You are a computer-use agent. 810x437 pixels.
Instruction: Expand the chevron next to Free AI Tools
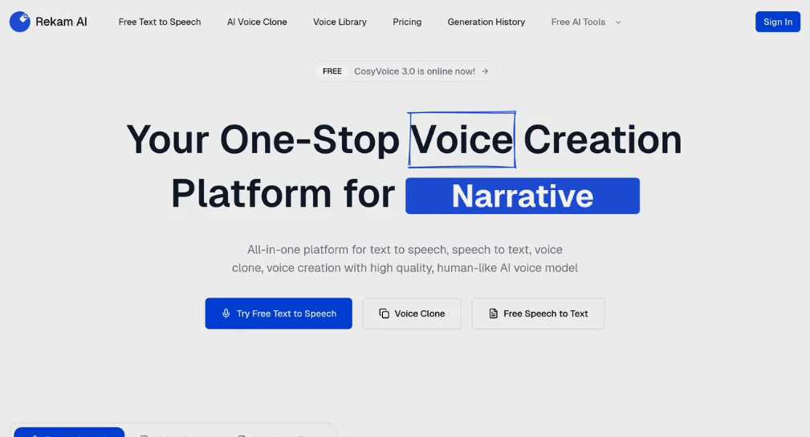[618, 22]
